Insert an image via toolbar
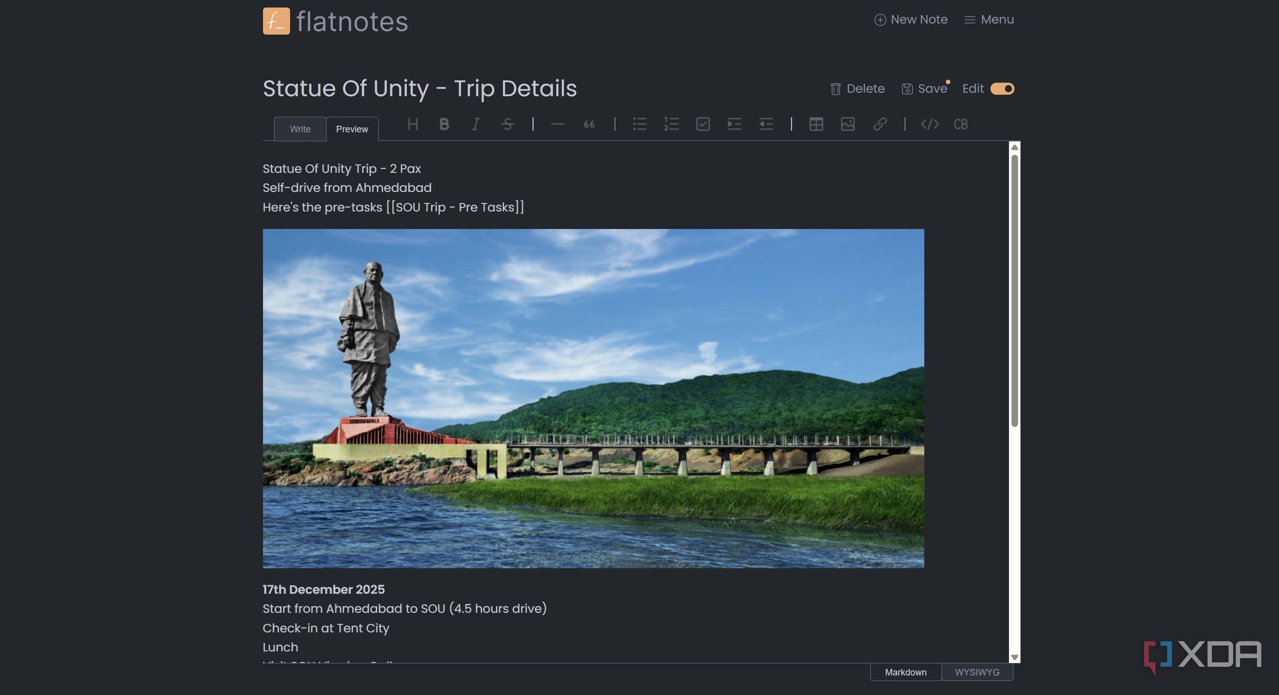Screen dimensions: 1279x695 [847, 124]
